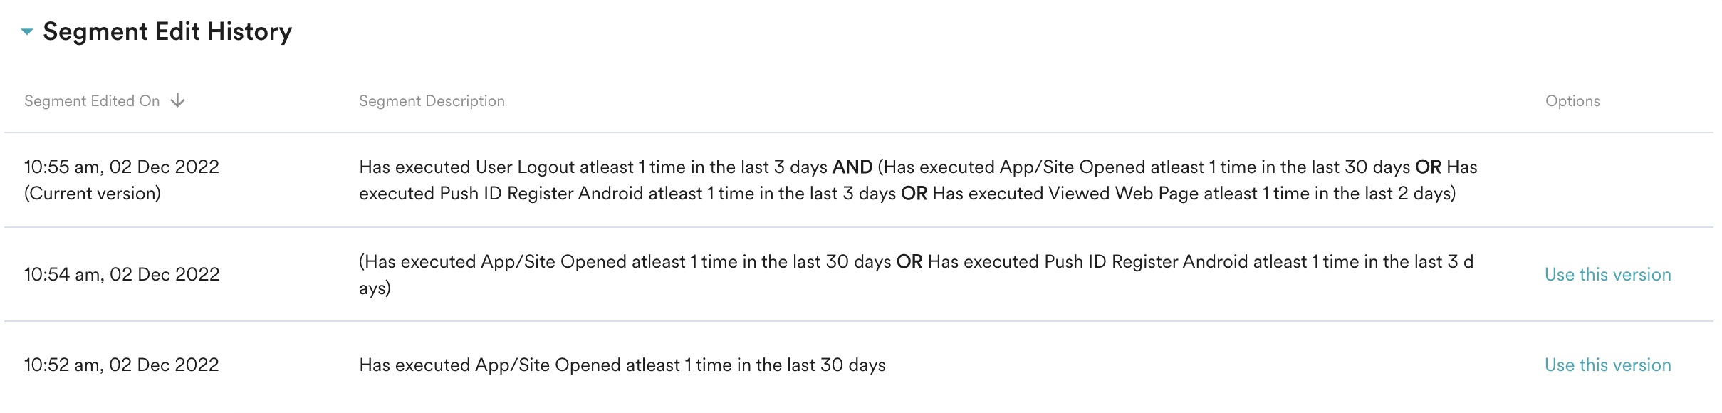Sort by the Segment Edited On column header
The width and height of the screenshot is (1722, 413).
(x=92, y=101)
